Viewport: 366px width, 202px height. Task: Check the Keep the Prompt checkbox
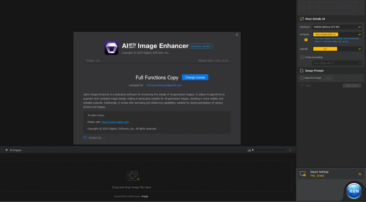(302, 78)
